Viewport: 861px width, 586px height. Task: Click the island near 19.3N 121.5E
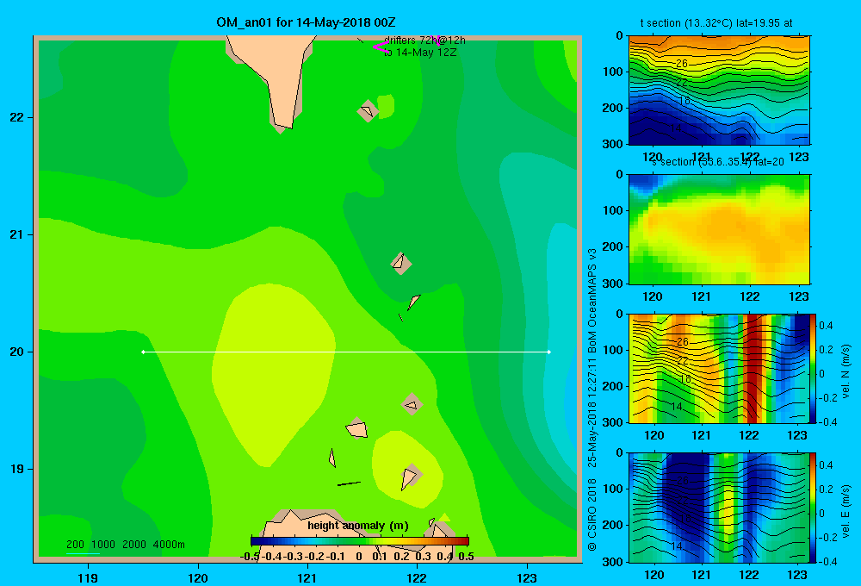(x=357, y=428)
